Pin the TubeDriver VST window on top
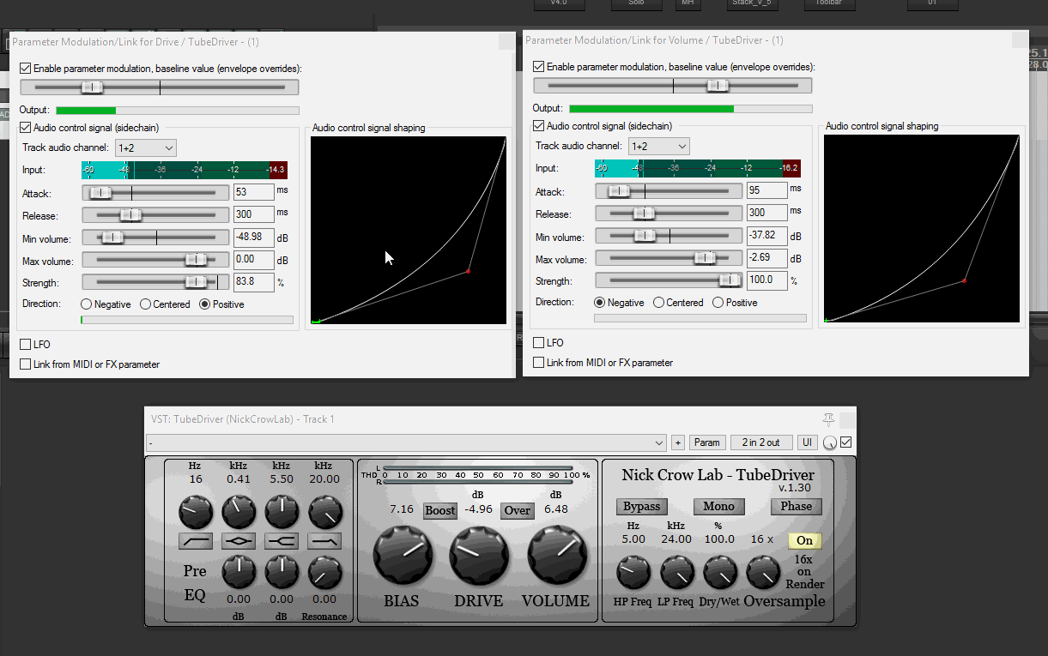The width and height of the screenshot is (1048, 656). (x=828, y=419)
